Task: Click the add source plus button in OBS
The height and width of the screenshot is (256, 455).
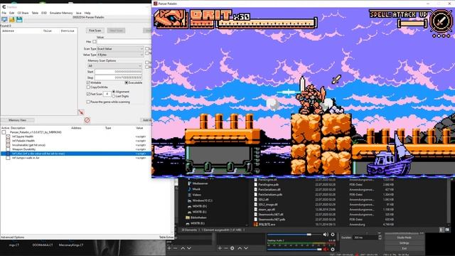Action: click(x=220, y=248)
